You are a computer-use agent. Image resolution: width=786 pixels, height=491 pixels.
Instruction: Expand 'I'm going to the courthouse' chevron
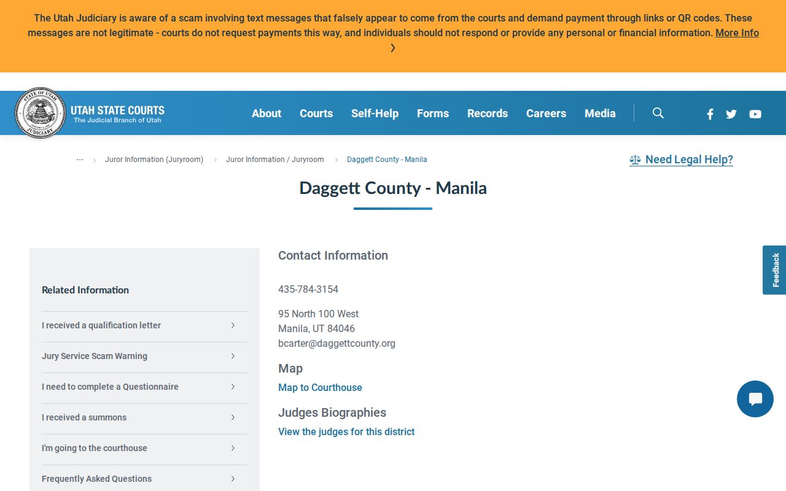(x=233, y=448)
